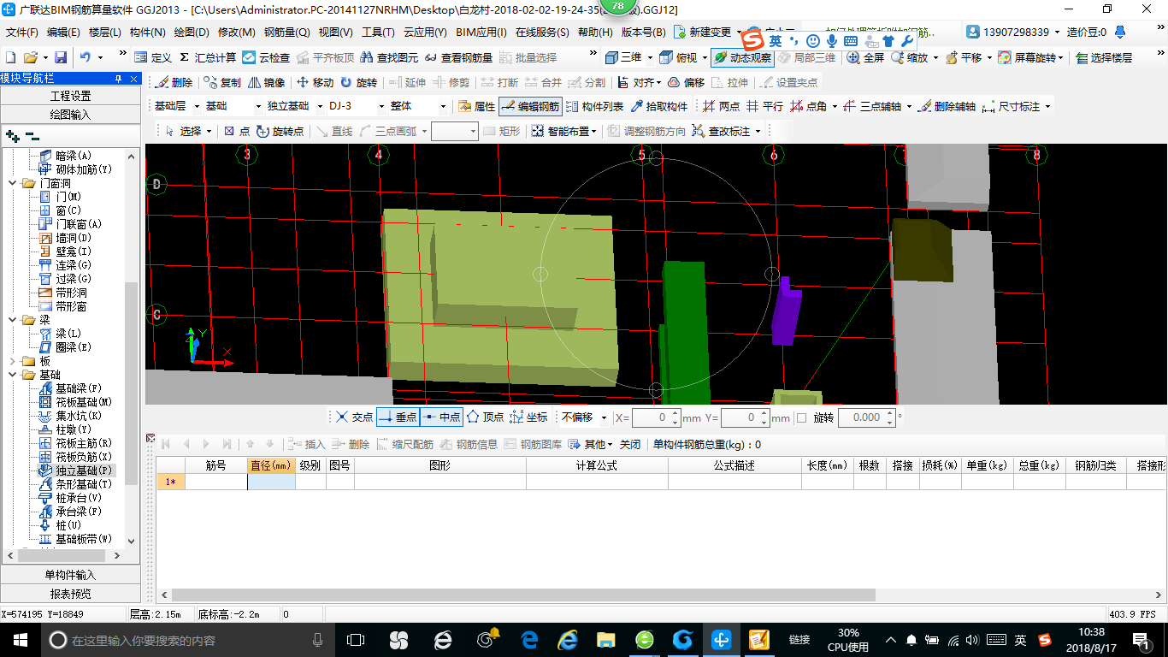Click 选择楼层 select floor tool
1168x657 pixels.
1104,57
